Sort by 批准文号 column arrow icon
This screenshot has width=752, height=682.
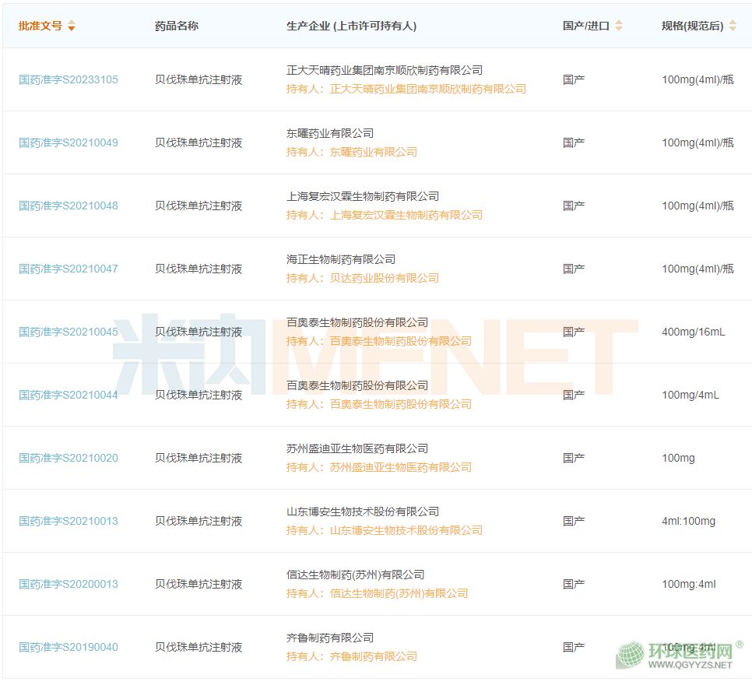pos(72,26)
